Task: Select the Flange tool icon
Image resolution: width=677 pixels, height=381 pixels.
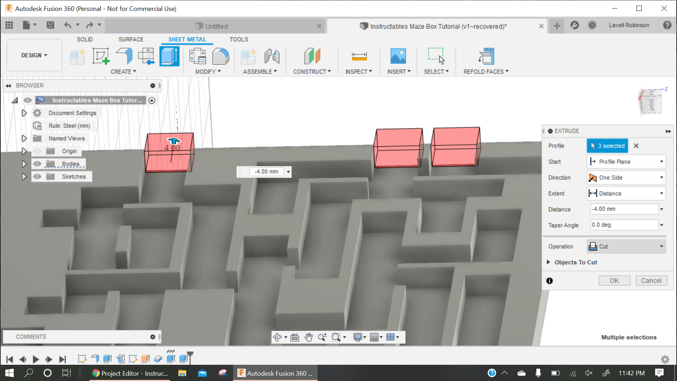Action: coord(124,56)
